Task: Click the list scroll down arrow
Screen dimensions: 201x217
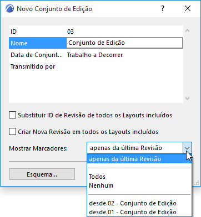Action: 187,99
